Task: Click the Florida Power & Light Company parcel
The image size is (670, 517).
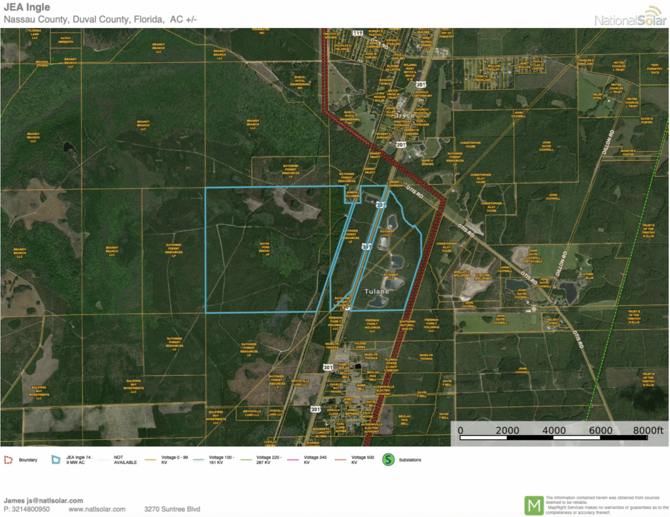Action: tap(392, 363)
